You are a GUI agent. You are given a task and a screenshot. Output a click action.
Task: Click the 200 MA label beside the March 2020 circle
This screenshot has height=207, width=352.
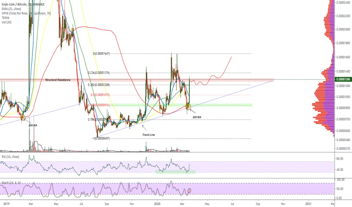click(197, 117)
